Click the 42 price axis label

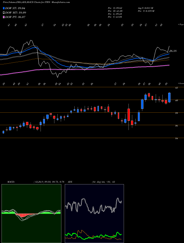pyautogui.click(x=176, y=88)
